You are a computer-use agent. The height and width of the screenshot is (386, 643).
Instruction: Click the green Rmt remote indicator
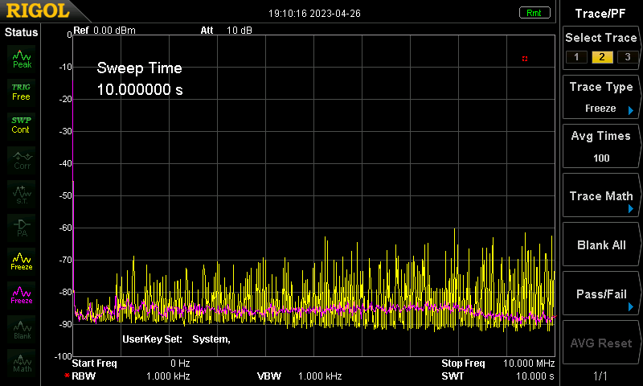tap(534, 13)
